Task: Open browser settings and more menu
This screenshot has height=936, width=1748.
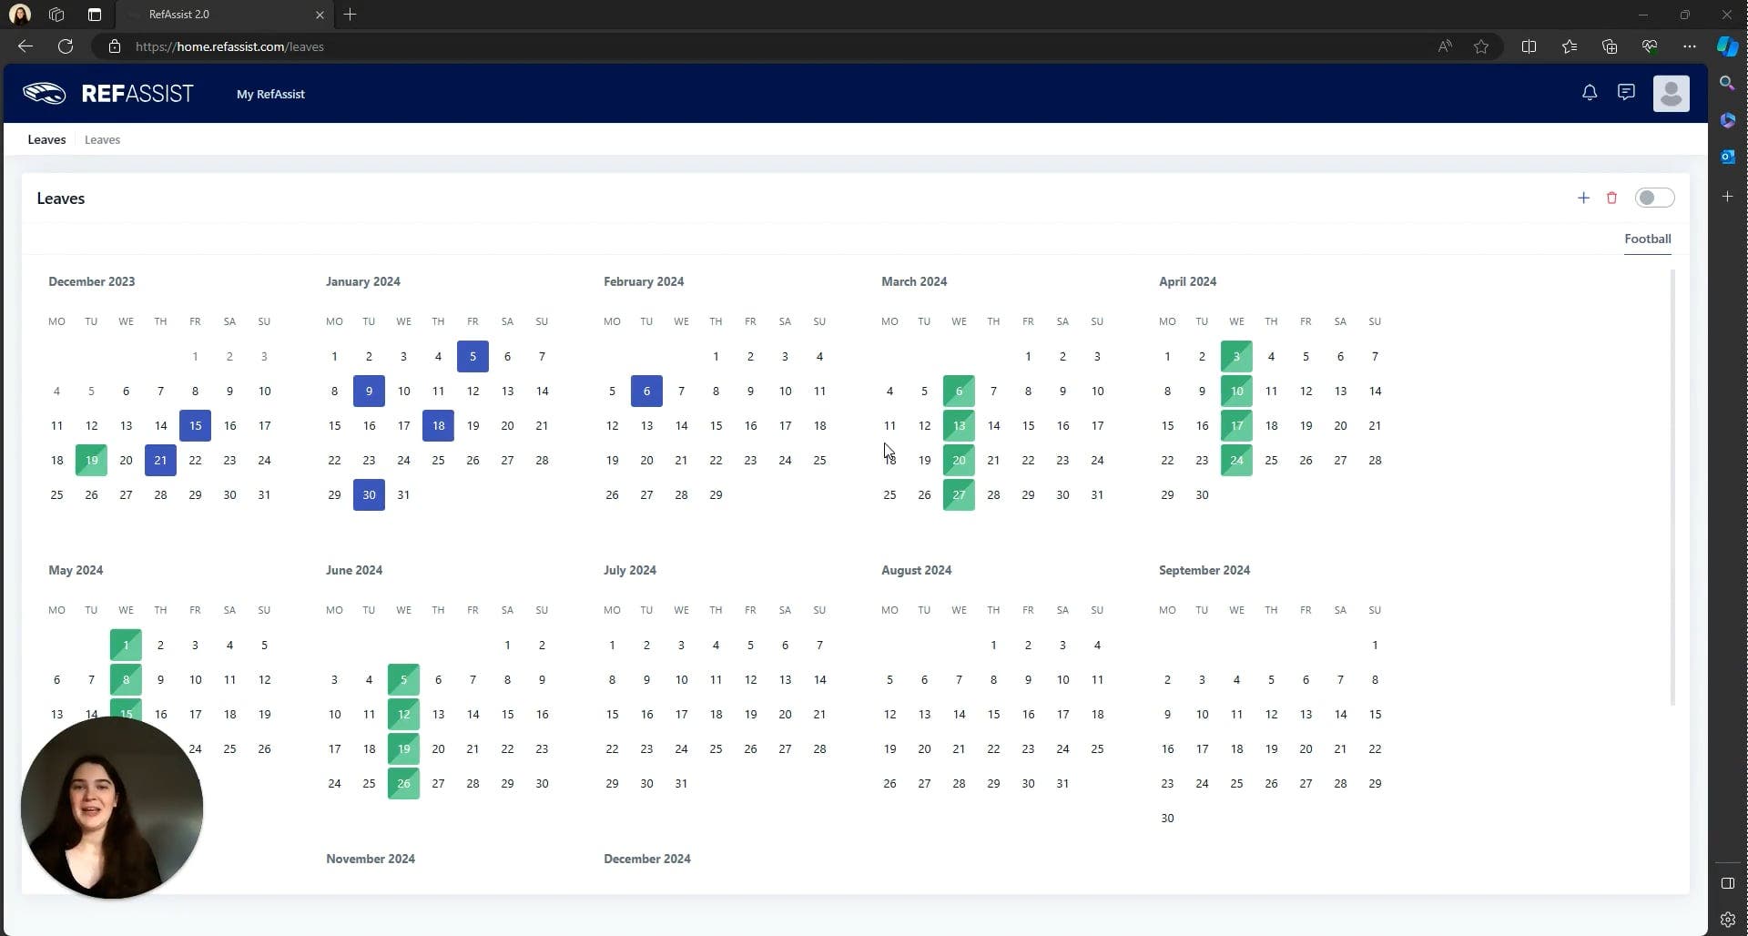Action: pos(1689,46)
